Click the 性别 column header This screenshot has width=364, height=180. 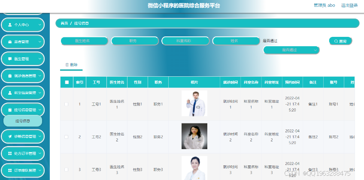pyautogui.click(x=137, y=82)
